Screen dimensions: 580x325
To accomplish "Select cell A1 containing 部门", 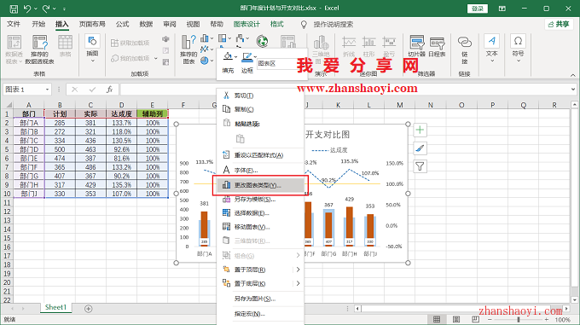I will pos(29,114).
